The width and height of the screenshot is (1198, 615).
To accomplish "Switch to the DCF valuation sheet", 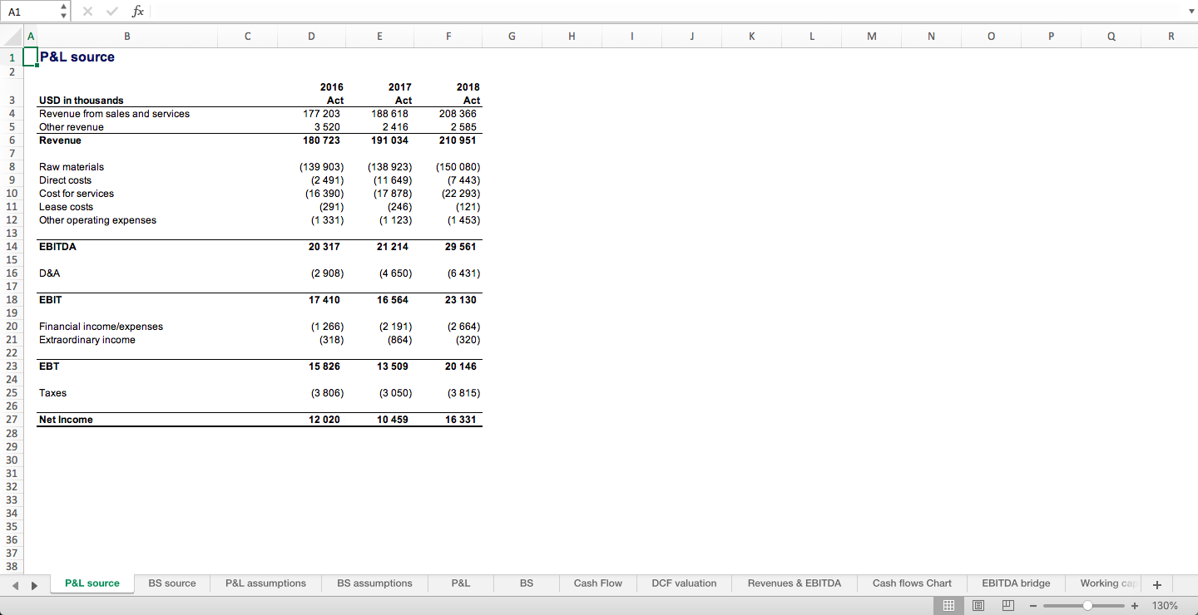I will 683,583.
